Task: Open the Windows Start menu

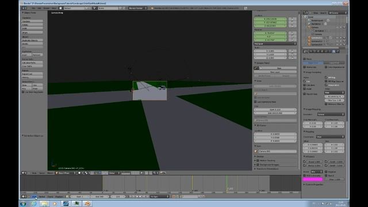Action: coord(23,204)
